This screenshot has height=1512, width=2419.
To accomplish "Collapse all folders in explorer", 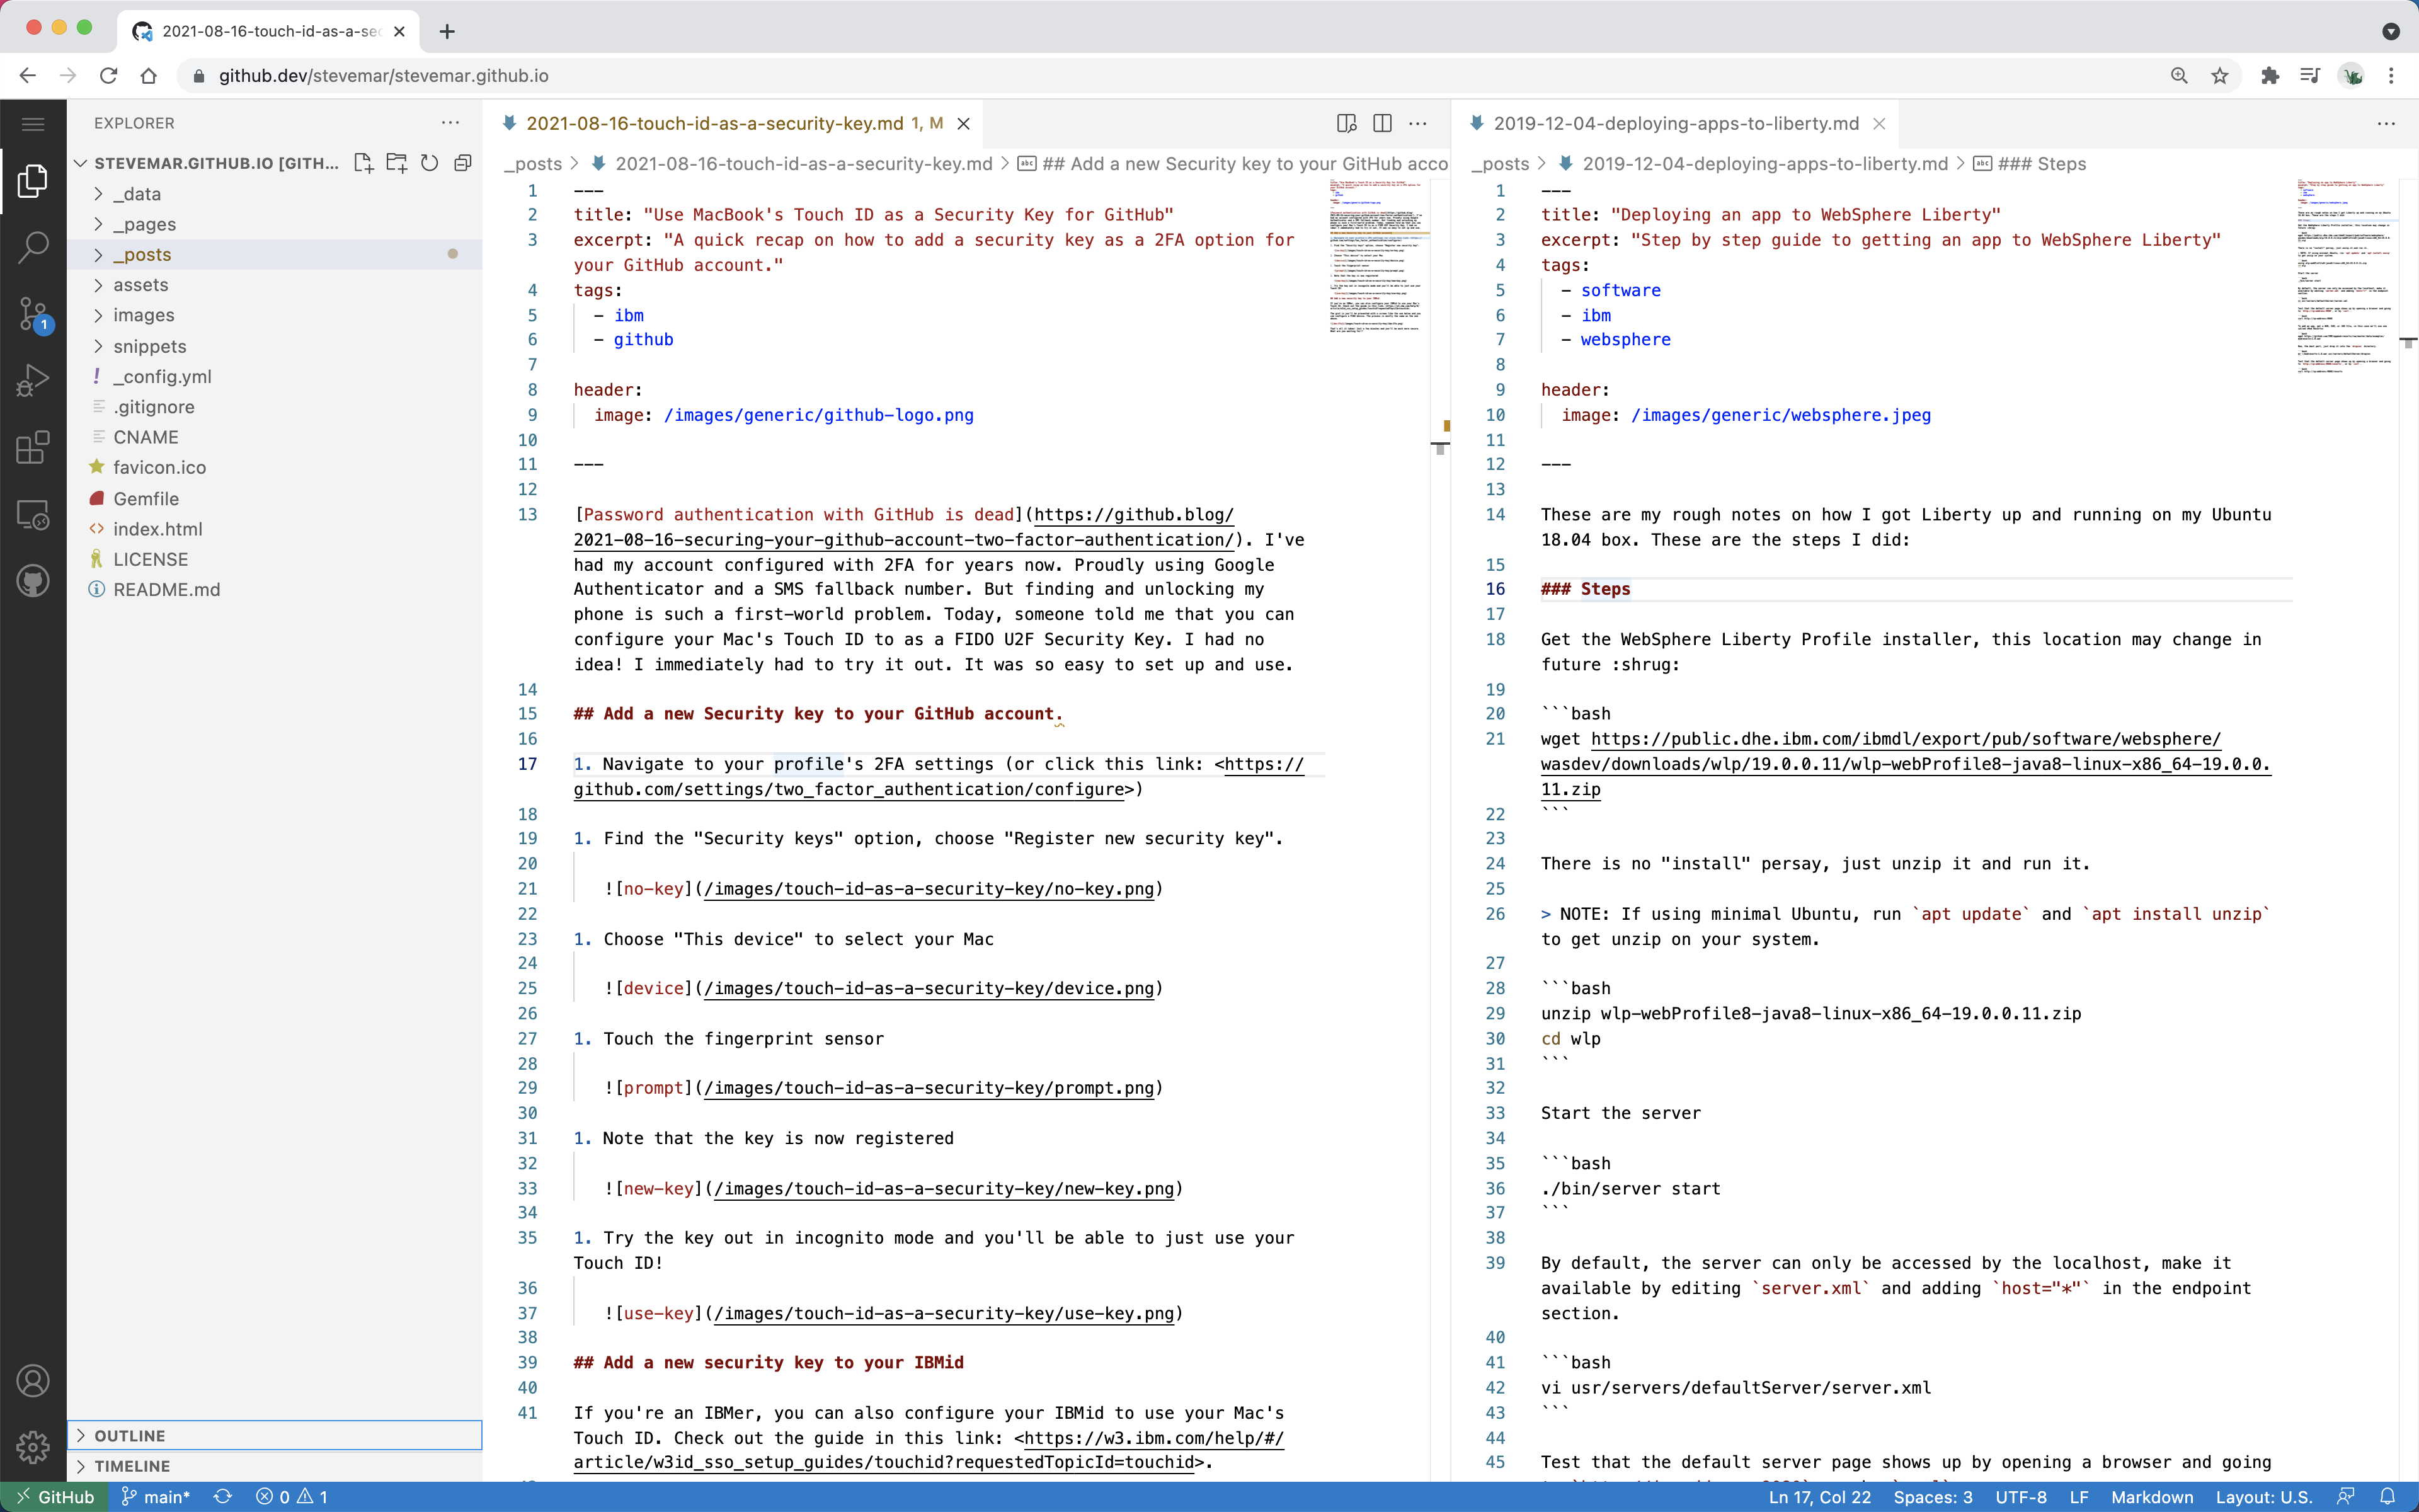I will pyautogui.click(x=463, y=163).
